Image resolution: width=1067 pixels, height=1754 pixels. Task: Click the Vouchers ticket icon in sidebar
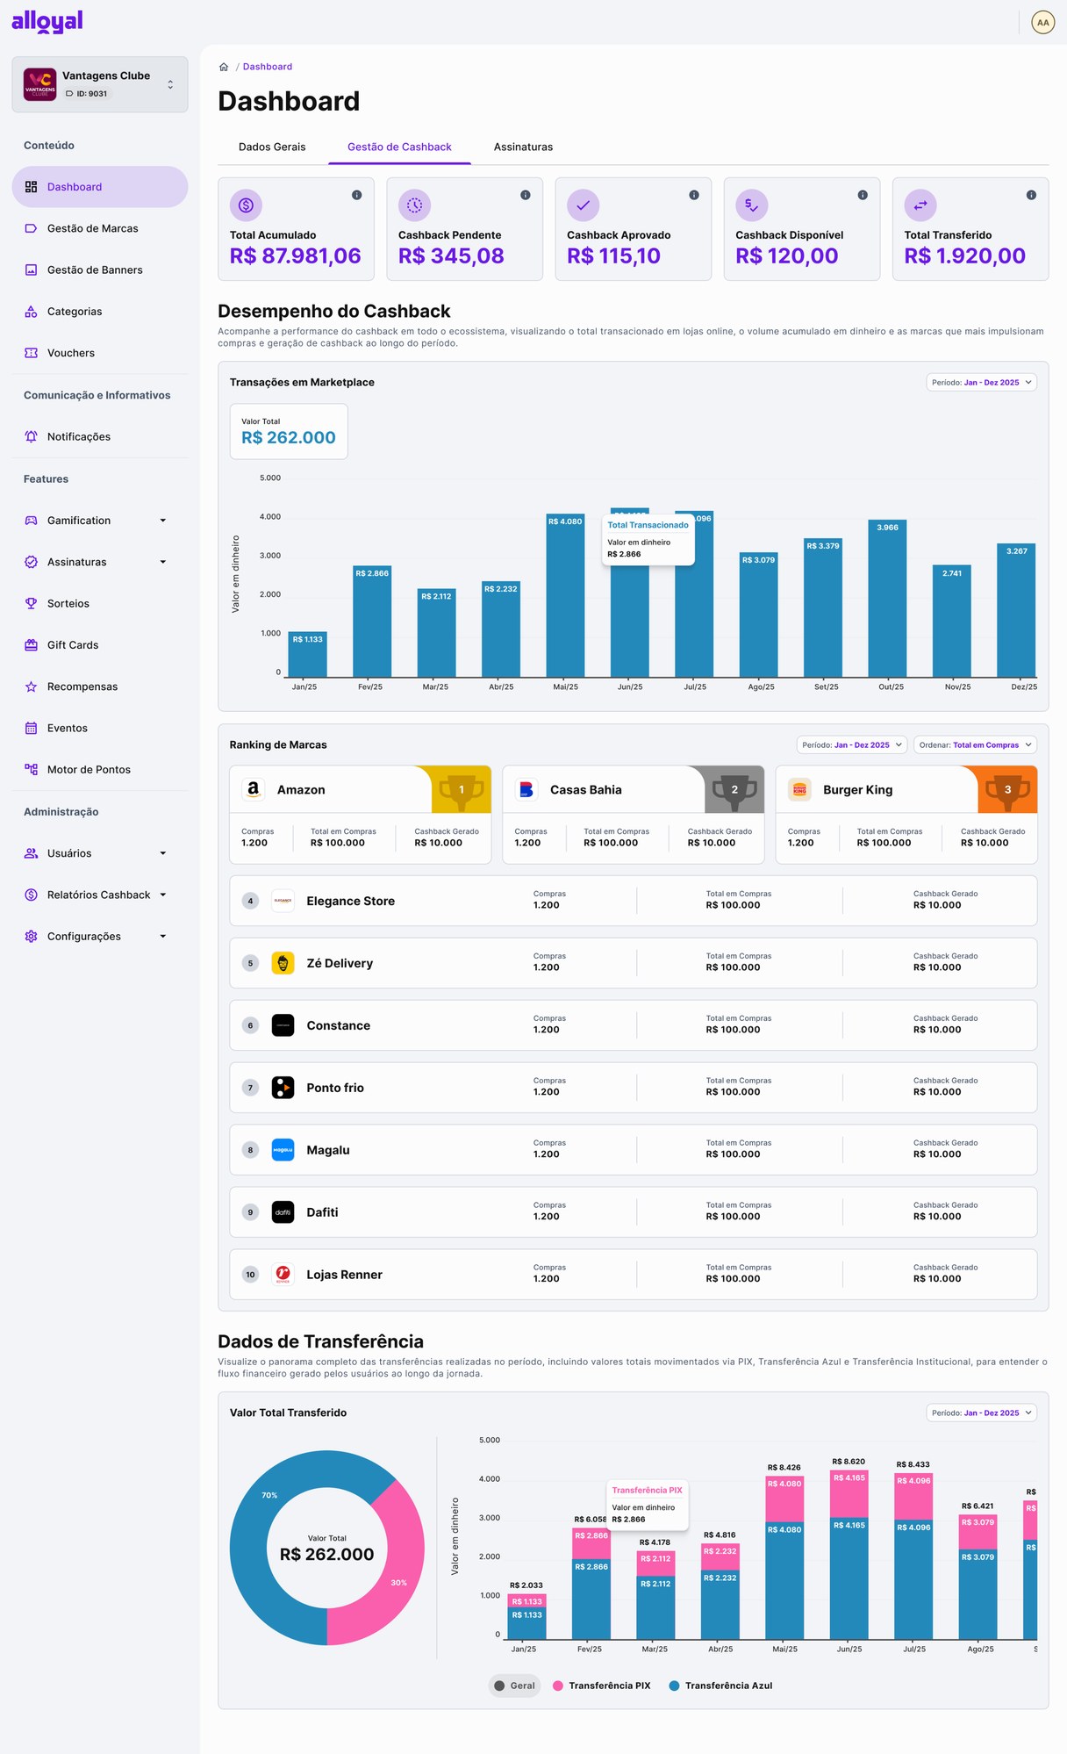(31, 353)
